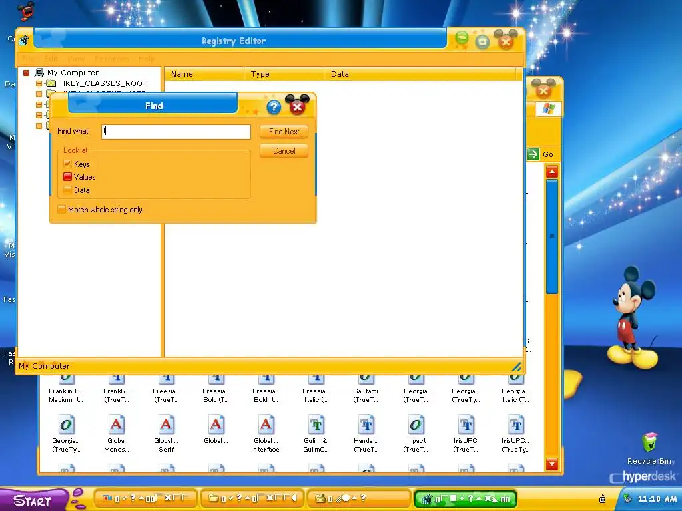Select the My Computer tree label
This screenshot has width=682, height=511.
click(x=73, y=73)
